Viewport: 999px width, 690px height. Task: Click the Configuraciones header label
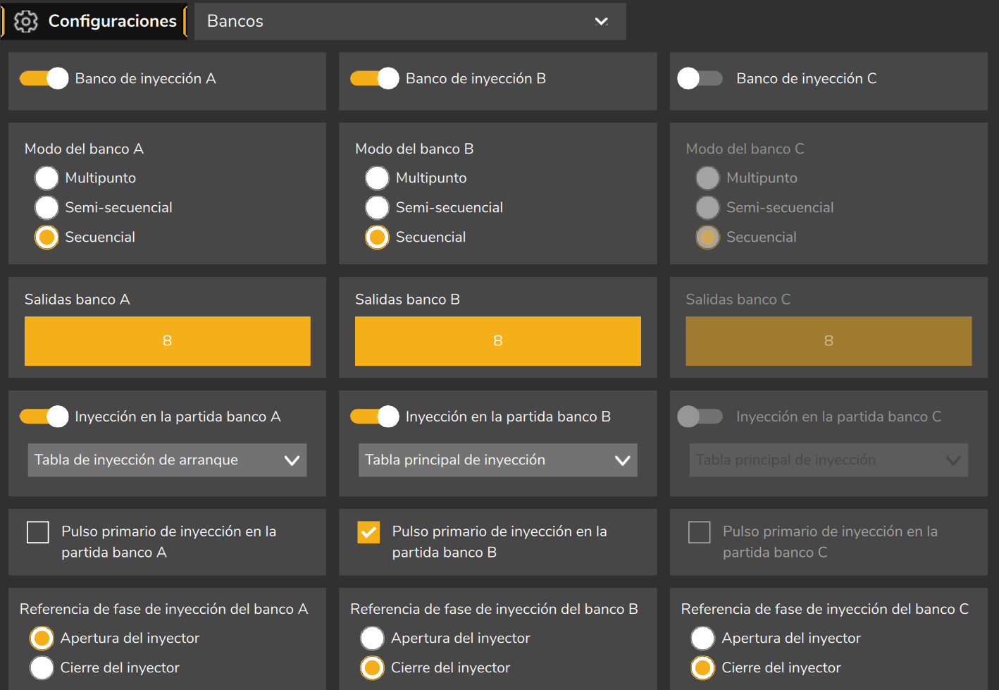tap(113, 21)
